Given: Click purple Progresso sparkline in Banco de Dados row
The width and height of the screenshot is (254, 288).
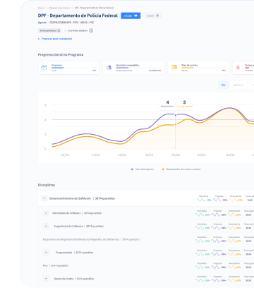Looking at the screenshot, I should click(x=216, y=280).
